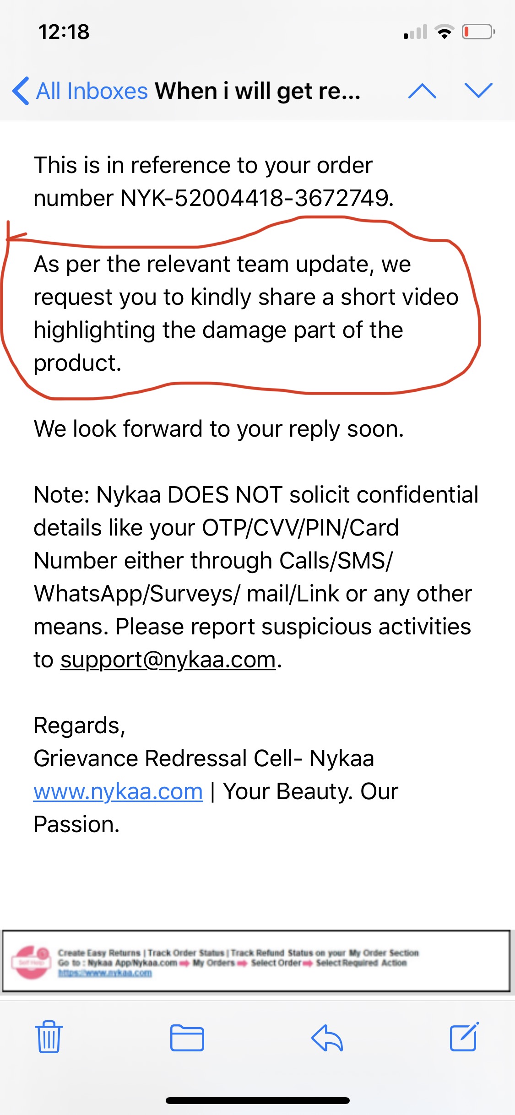Show previous message with up arrow
Image resolution: width=515 pixels, height=1115 pixels.
(x=422, y=91)
